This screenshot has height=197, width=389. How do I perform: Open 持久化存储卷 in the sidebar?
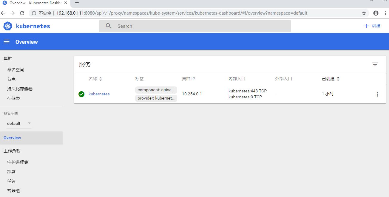[x=20, y=89]
